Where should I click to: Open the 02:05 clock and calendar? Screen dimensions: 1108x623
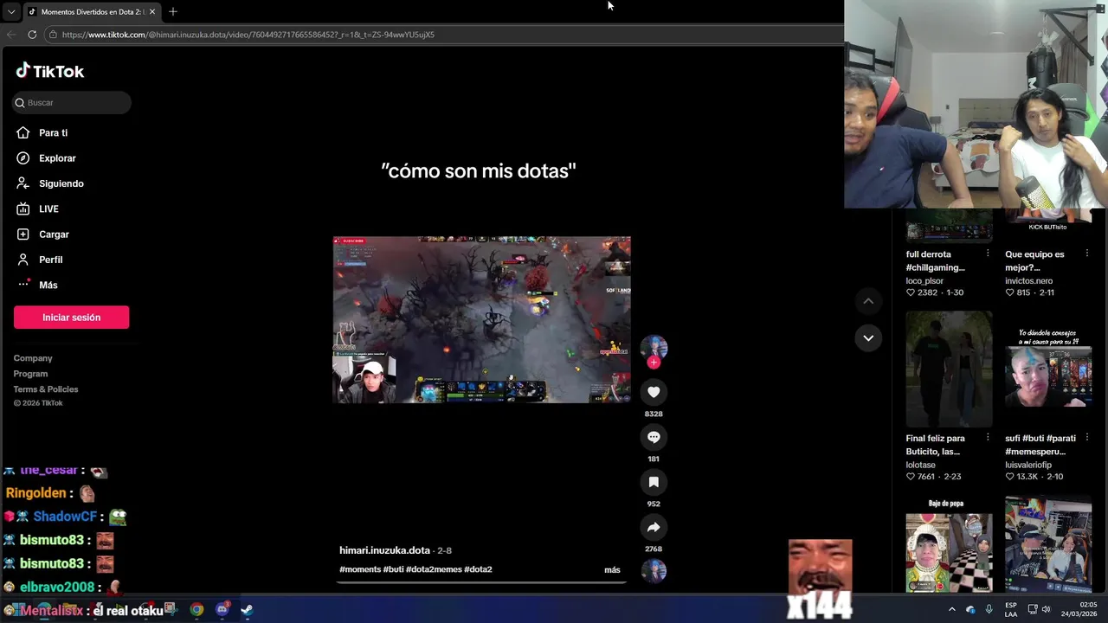(1079, 610)
